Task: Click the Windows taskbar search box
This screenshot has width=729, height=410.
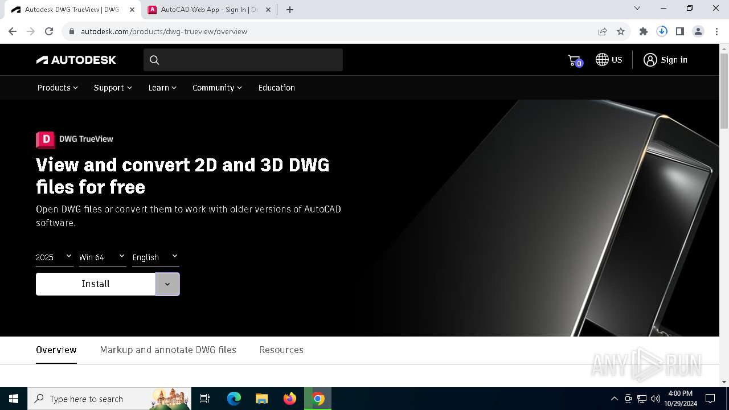Action: pos(109,399)
